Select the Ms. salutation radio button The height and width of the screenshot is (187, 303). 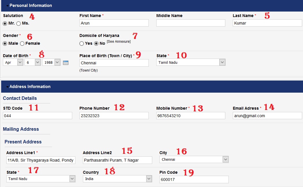(18, 24)
